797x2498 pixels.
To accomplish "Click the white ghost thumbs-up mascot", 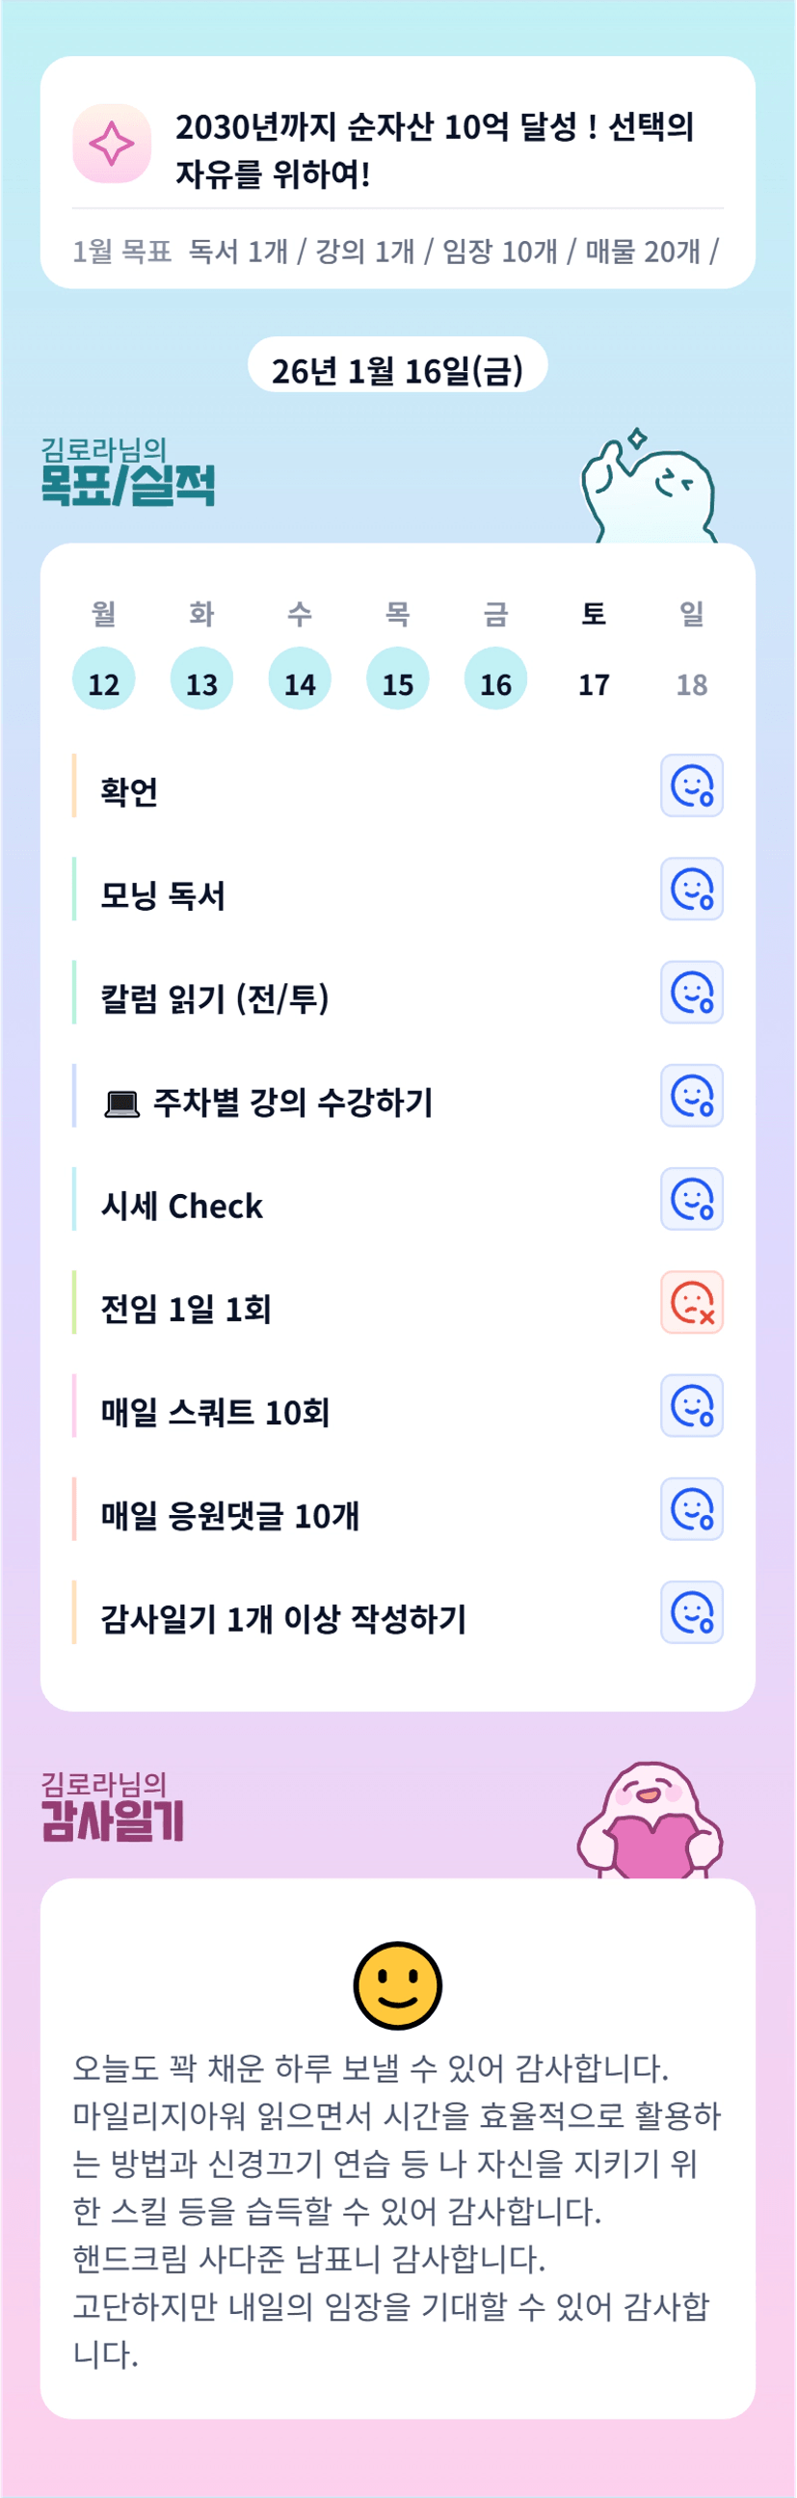I will coord(648,487).
